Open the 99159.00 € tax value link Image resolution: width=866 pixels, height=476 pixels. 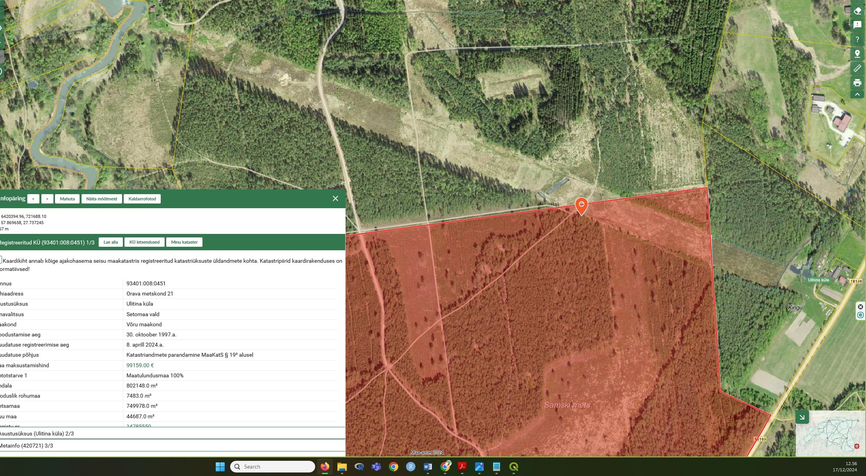click(140, 365)
